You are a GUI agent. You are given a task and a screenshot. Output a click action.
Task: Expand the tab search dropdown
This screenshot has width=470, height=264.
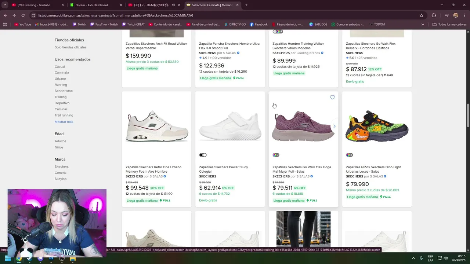tap(5, 5)
